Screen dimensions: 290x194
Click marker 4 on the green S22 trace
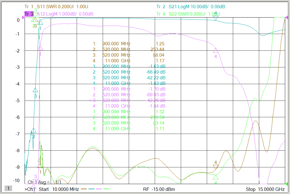click(216, 177)
